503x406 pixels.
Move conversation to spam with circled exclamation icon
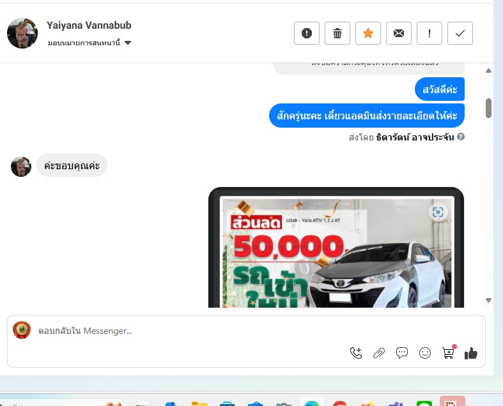306,33
